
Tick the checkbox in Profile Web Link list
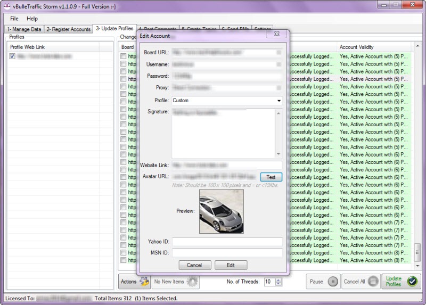click(x=12, y=56)
